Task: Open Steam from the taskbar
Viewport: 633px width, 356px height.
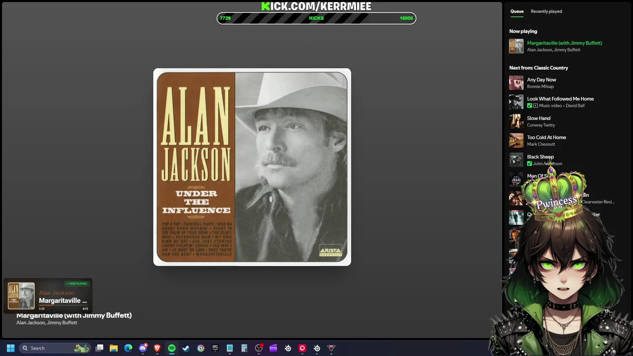Action: 186,348
